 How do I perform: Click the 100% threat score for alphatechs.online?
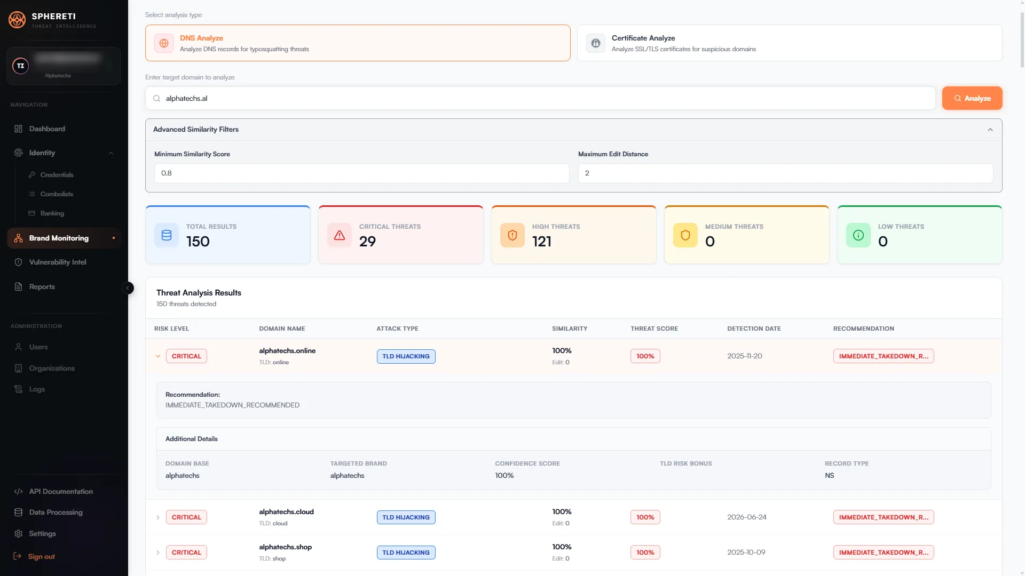645,356
